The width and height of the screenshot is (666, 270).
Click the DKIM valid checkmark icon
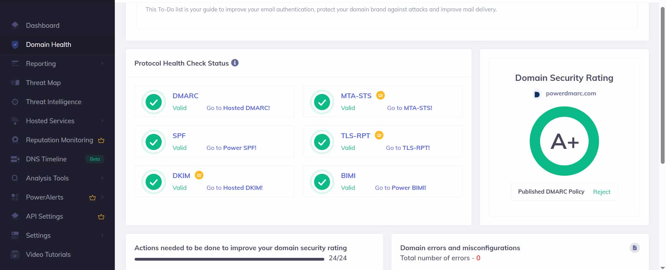point(154,182)
